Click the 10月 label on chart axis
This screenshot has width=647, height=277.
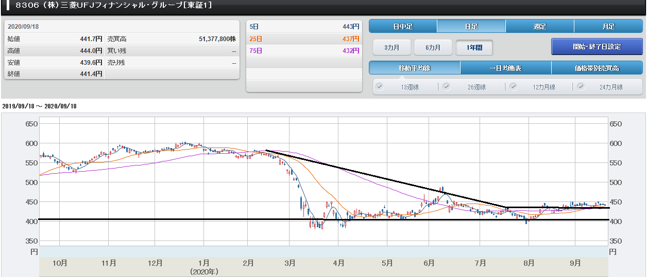60,263
